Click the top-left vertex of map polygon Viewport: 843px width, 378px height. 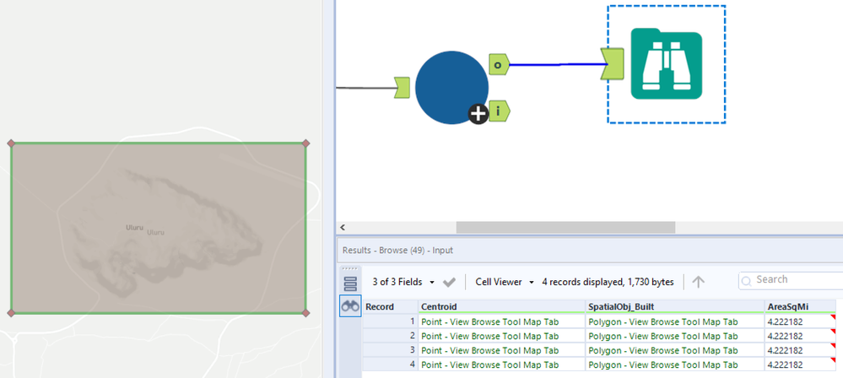tap(11, 143)
